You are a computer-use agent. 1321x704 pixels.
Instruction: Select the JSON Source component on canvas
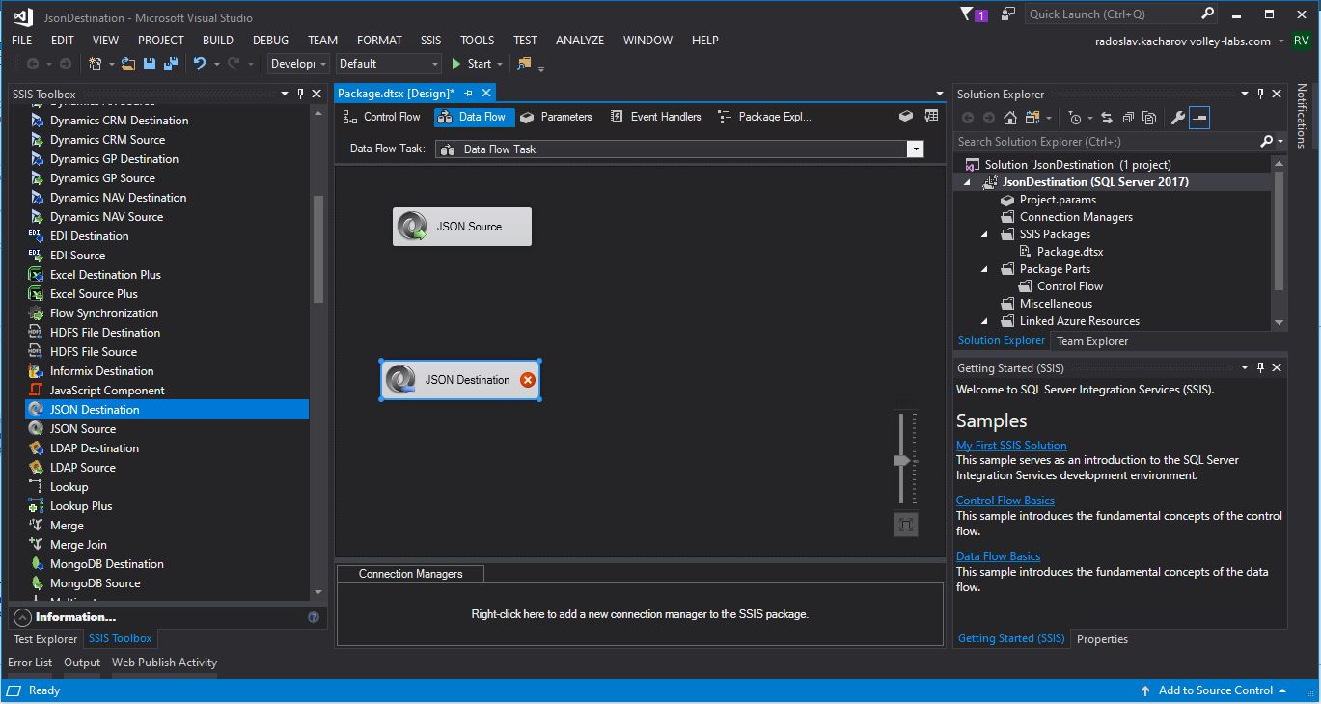pyautogui.click(x=462, y=227)
